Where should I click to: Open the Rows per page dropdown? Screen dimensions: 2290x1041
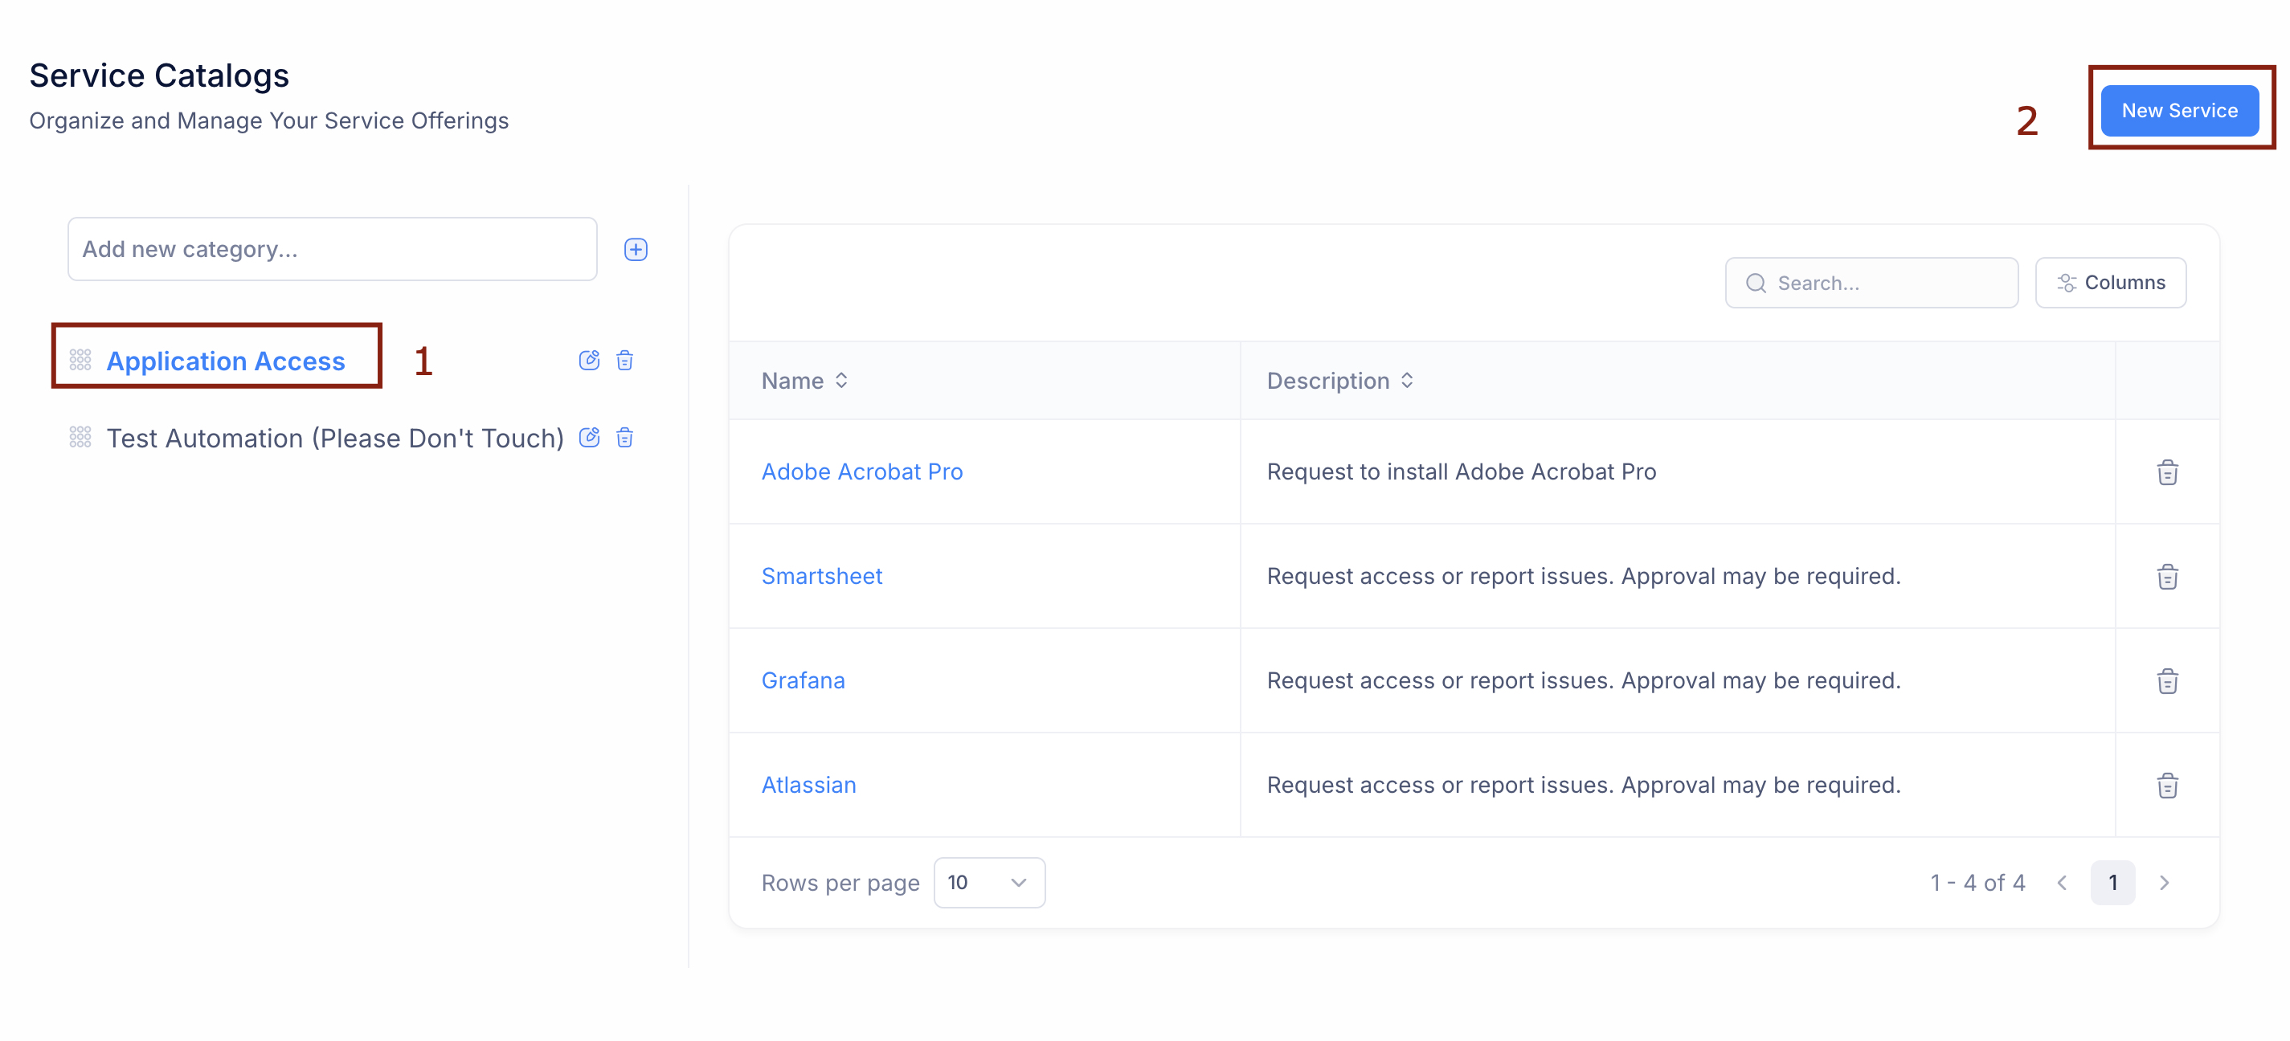click(988, 883)
